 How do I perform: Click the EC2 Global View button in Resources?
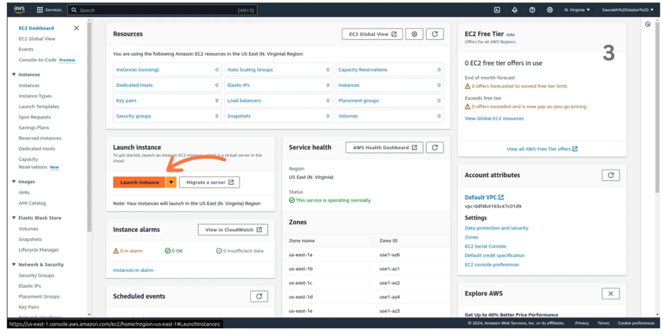tap(373, 34)
